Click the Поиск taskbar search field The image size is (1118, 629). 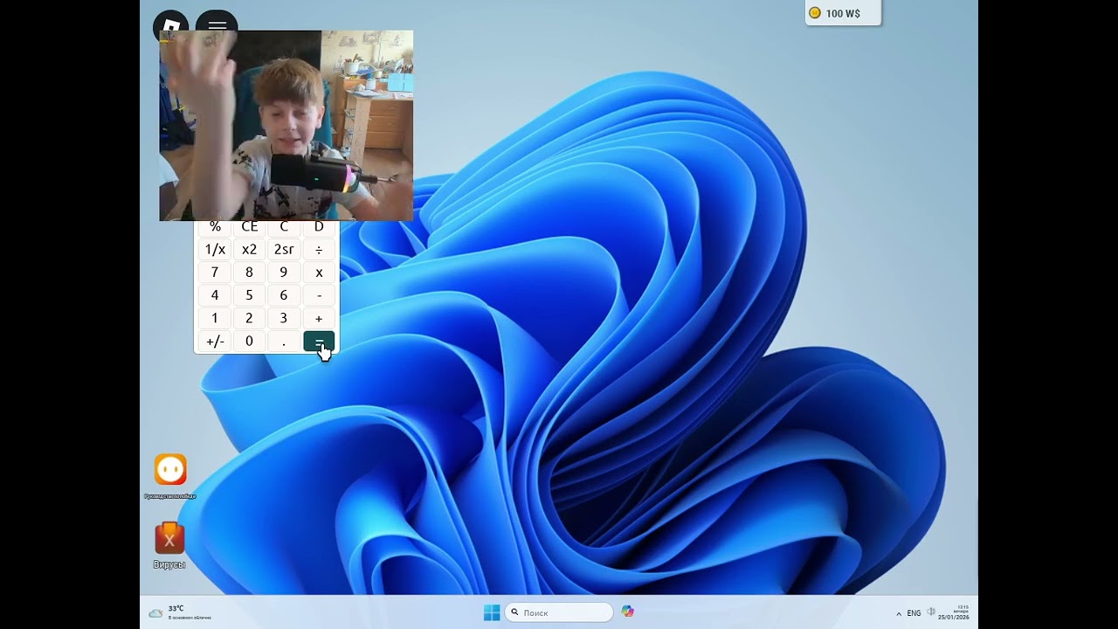coord(559,612)
